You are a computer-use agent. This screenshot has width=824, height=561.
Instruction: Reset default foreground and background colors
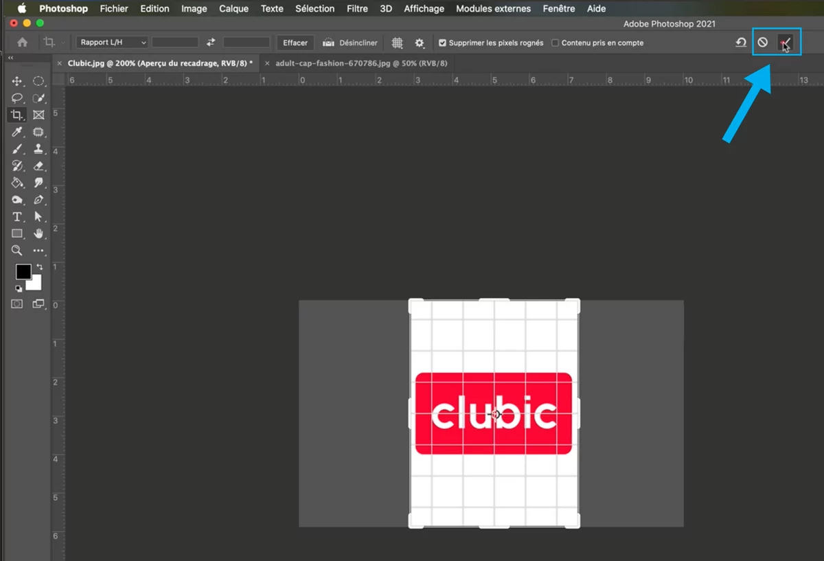click(19, 288)
